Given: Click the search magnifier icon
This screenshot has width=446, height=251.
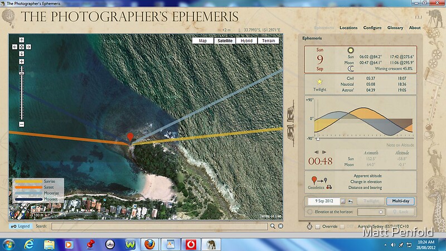Looking at the screenshot, I should (273, 226).
